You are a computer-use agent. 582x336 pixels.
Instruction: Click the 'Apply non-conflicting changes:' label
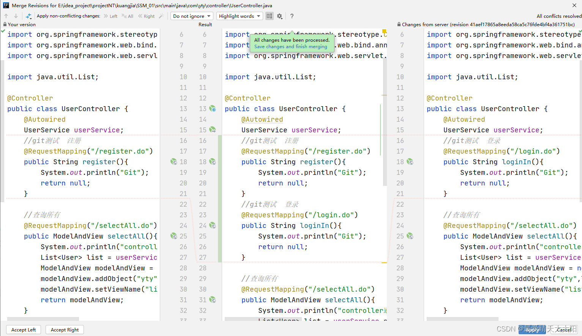68,16
